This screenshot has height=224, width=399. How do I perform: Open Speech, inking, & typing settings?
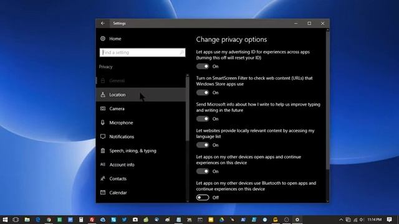pos(141,151)
